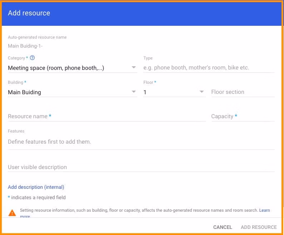This screenshot has height=235, width=284.
Task: Open the Building dropdown arrow
Action: click(133, 92)
